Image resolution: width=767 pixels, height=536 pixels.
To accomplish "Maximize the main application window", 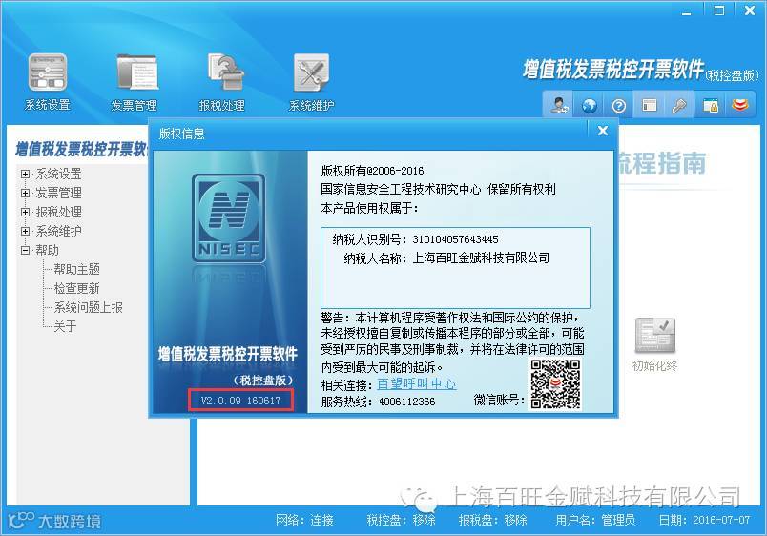I will click(719, 10).
